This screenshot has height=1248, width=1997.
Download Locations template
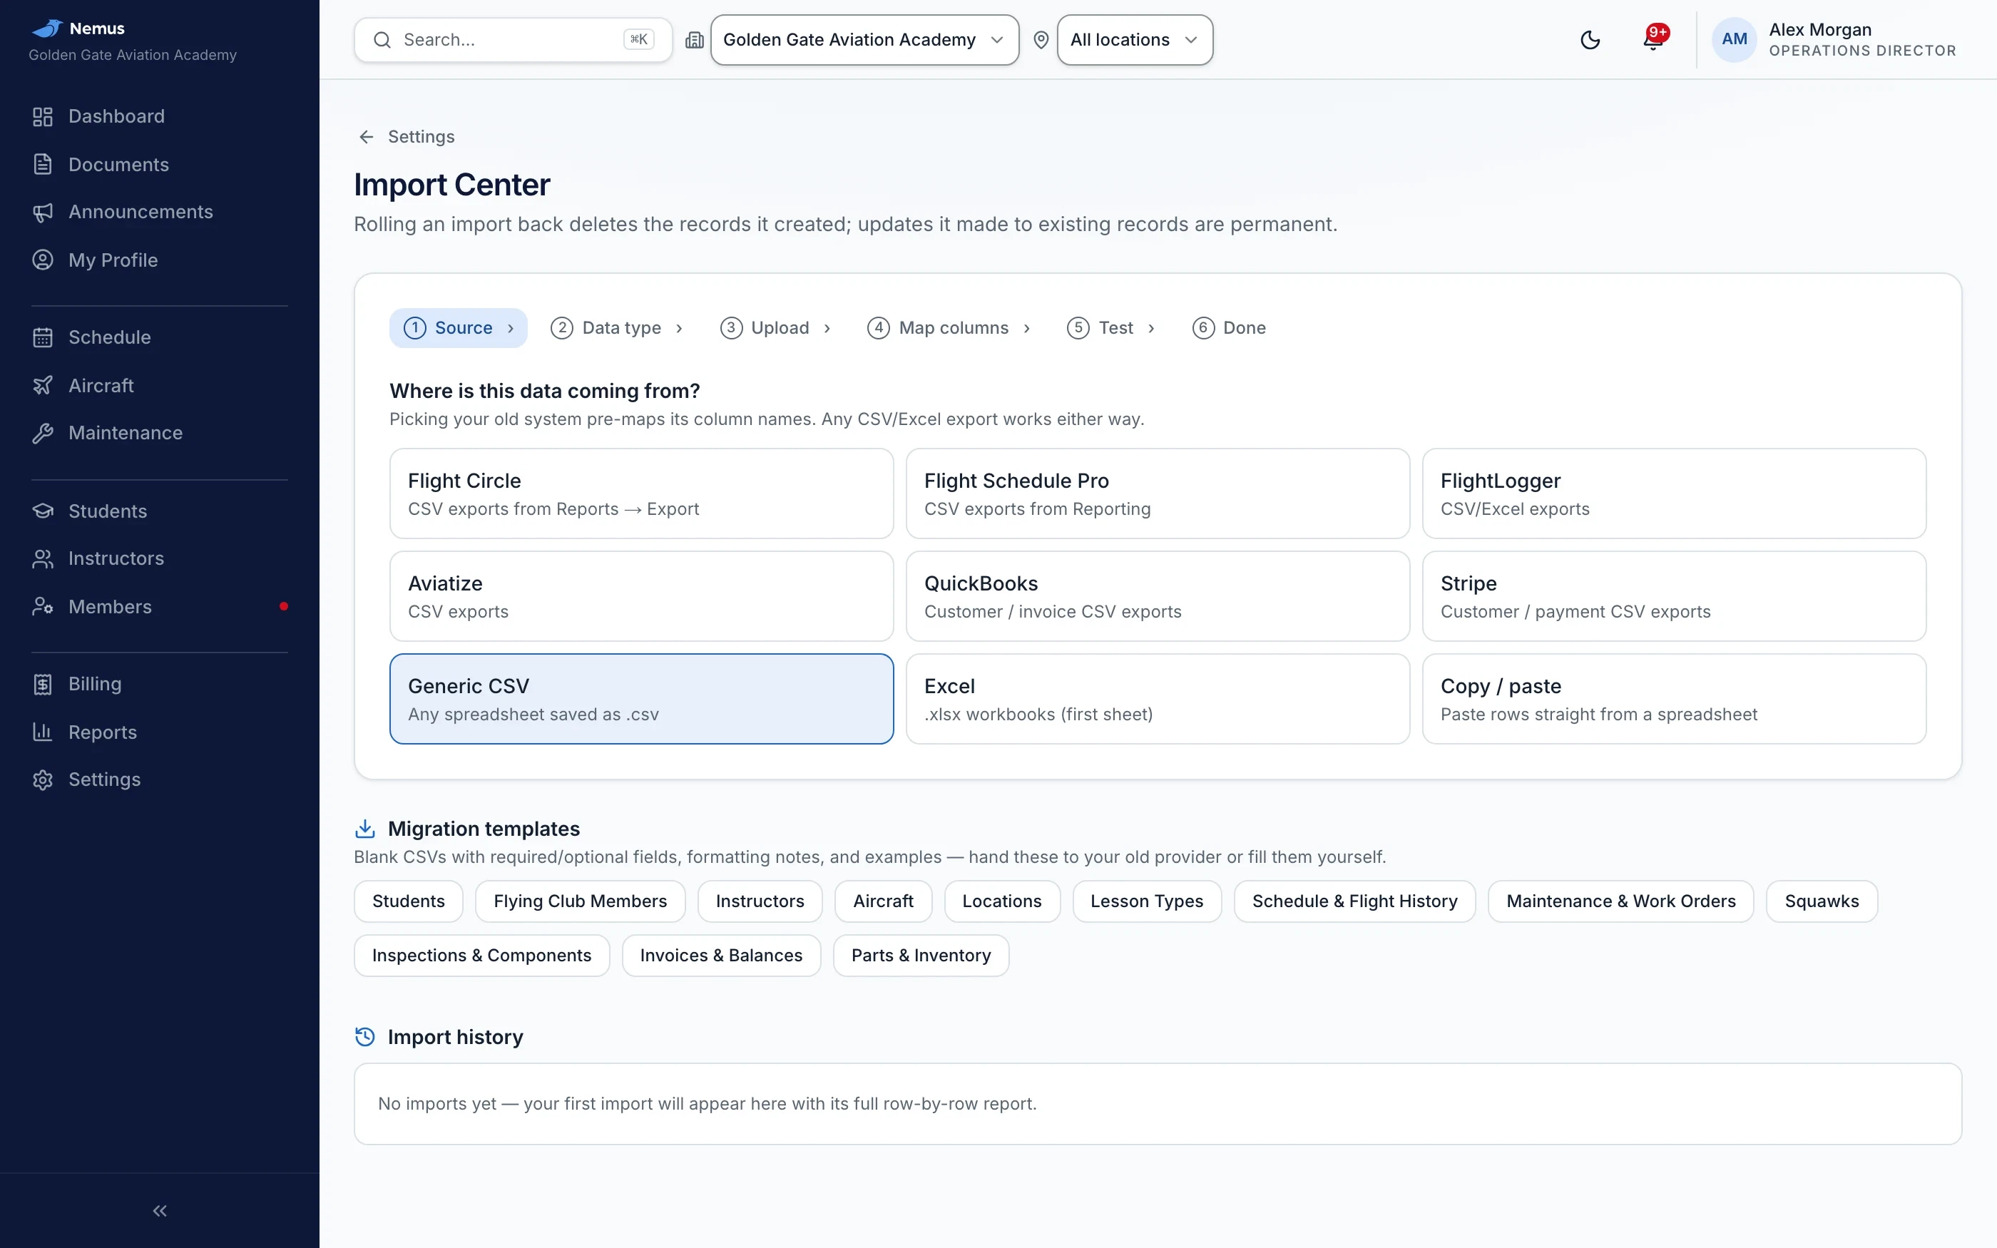click(1002, 901)
